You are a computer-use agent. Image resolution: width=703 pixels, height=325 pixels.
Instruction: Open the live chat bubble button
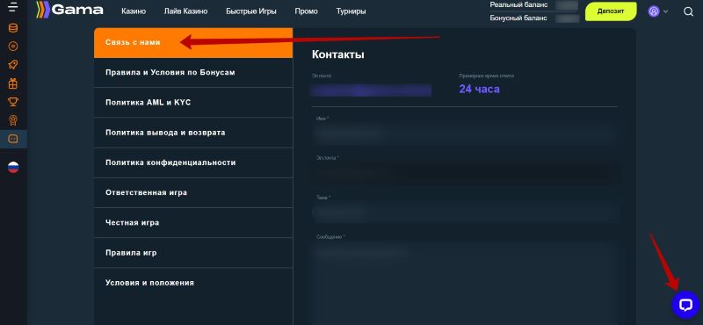click(x=685, y=305)
